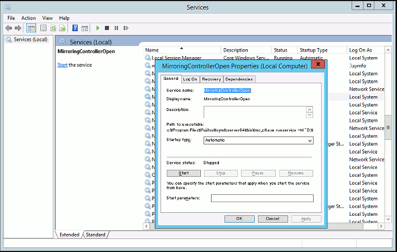Click the Start button in Properties dialog
The width and height of the screenshot is (397, 252).
pos(184,173)
